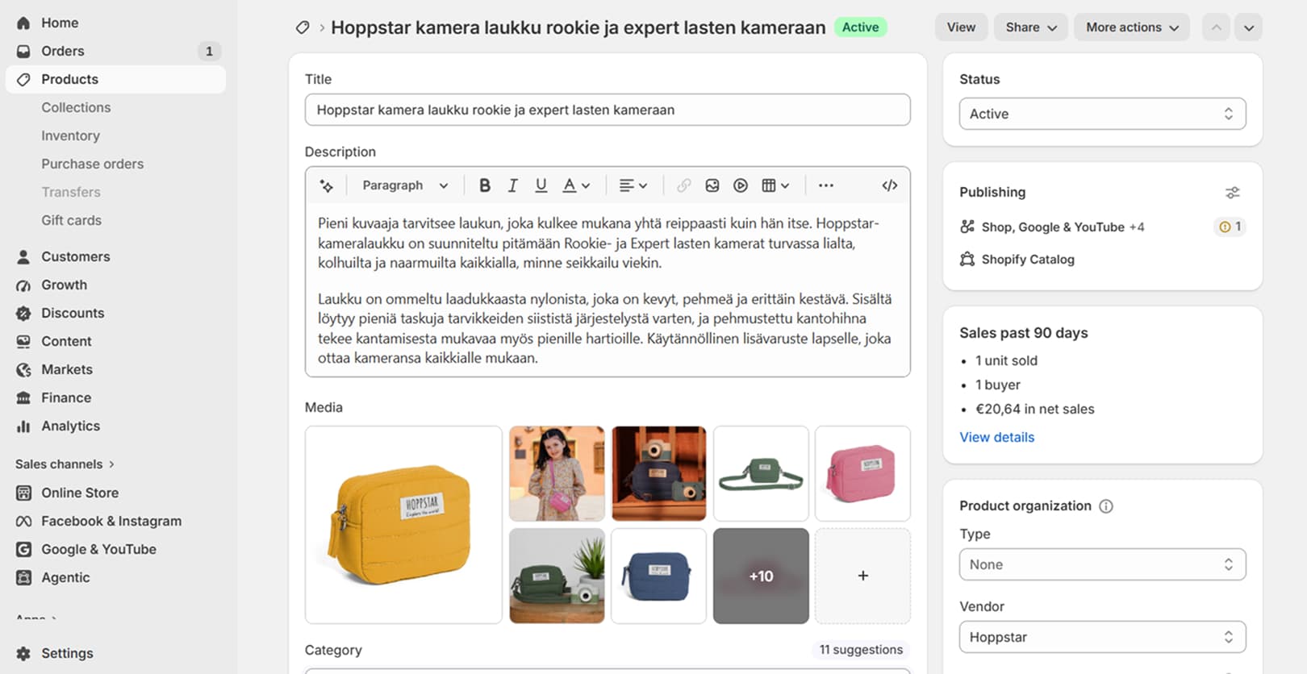Select the pink bag thumbnail

click(x=862, y=473)
